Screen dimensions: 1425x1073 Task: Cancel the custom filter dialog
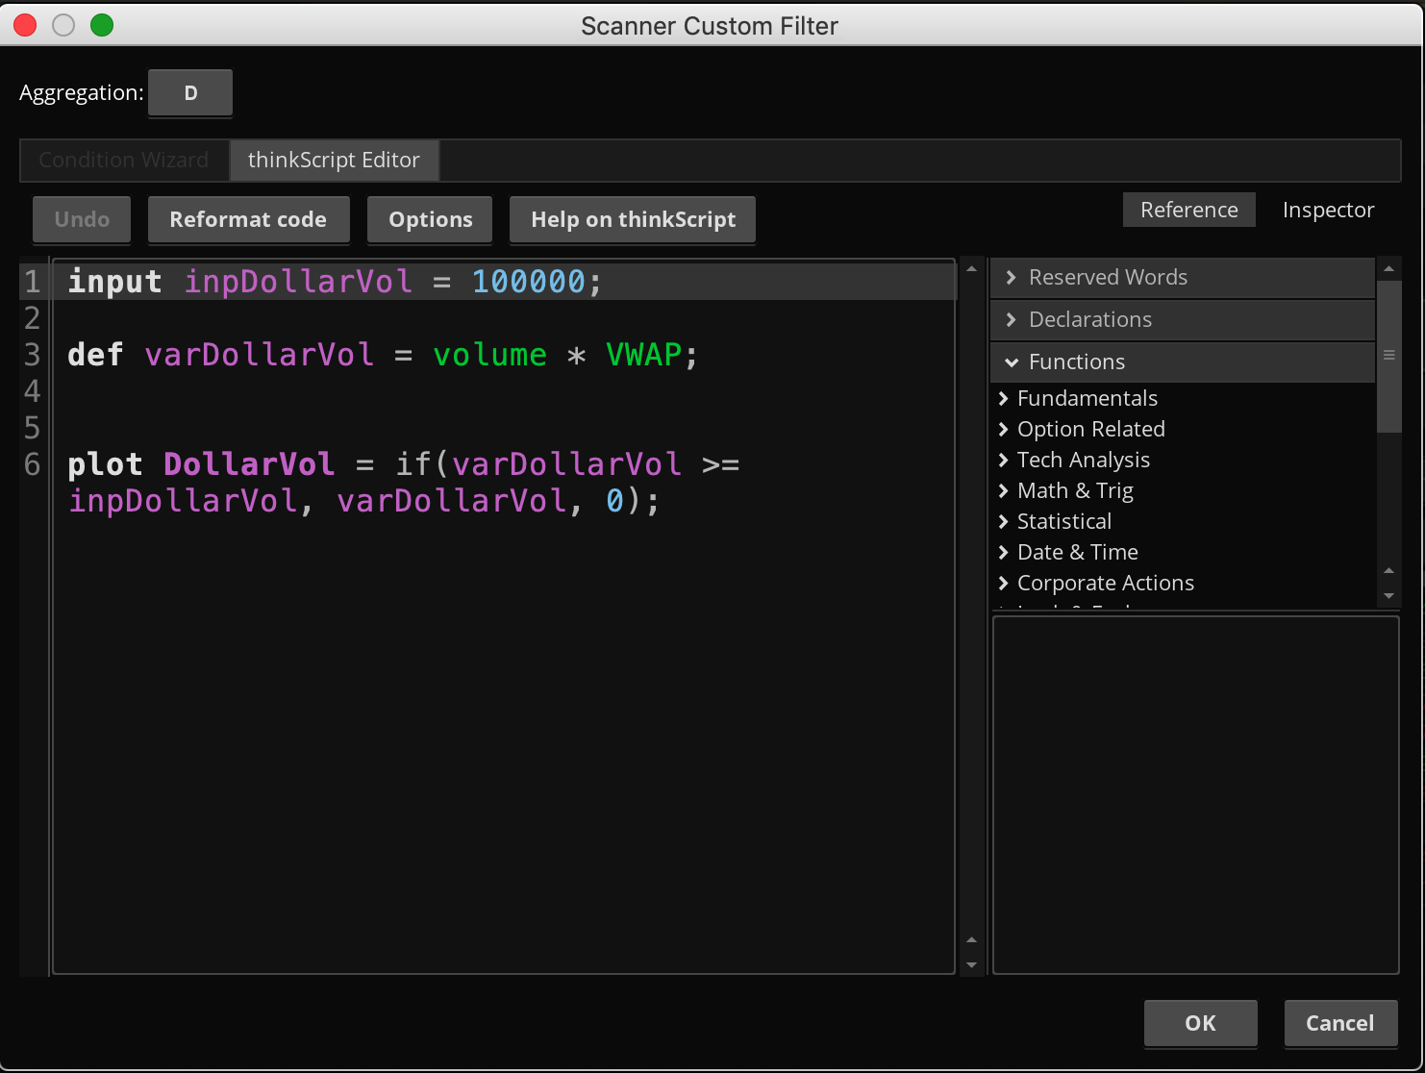(1339, 1023)
